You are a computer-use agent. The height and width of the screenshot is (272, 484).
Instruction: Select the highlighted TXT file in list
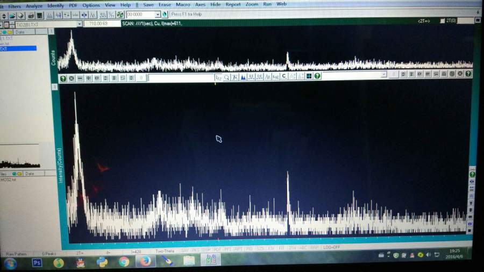(x=18, y=48)
